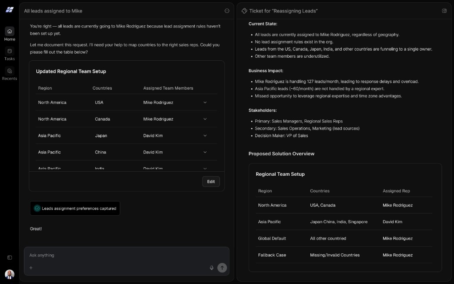Image resolution: width=454 pixels, height=284 pixels.
Task: Click the "Business Impact:" heading
Action: (266, 71)
